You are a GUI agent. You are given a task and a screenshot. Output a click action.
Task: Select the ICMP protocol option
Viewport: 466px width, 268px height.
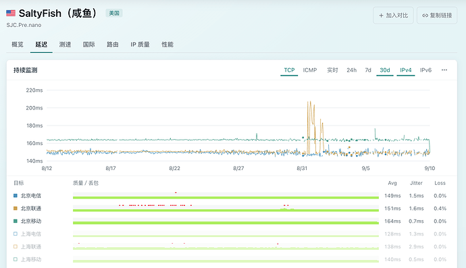pos(310,70)
